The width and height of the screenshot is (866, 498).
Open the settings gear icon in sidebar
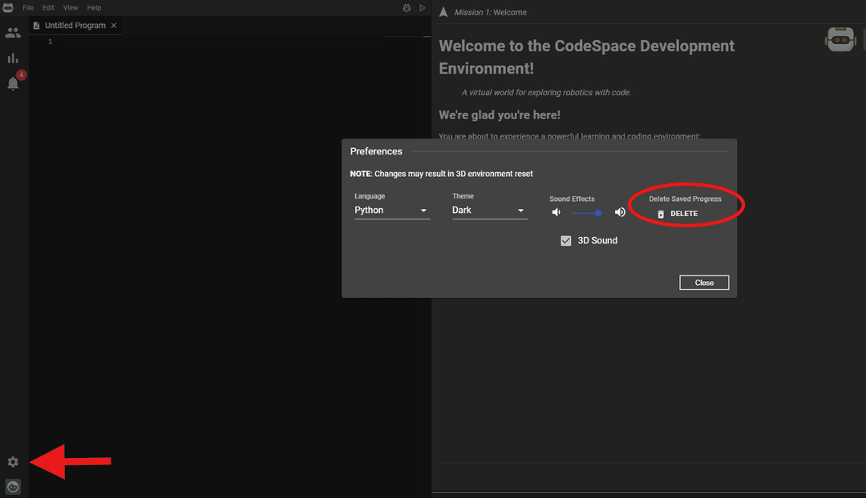tap(13, 462)
